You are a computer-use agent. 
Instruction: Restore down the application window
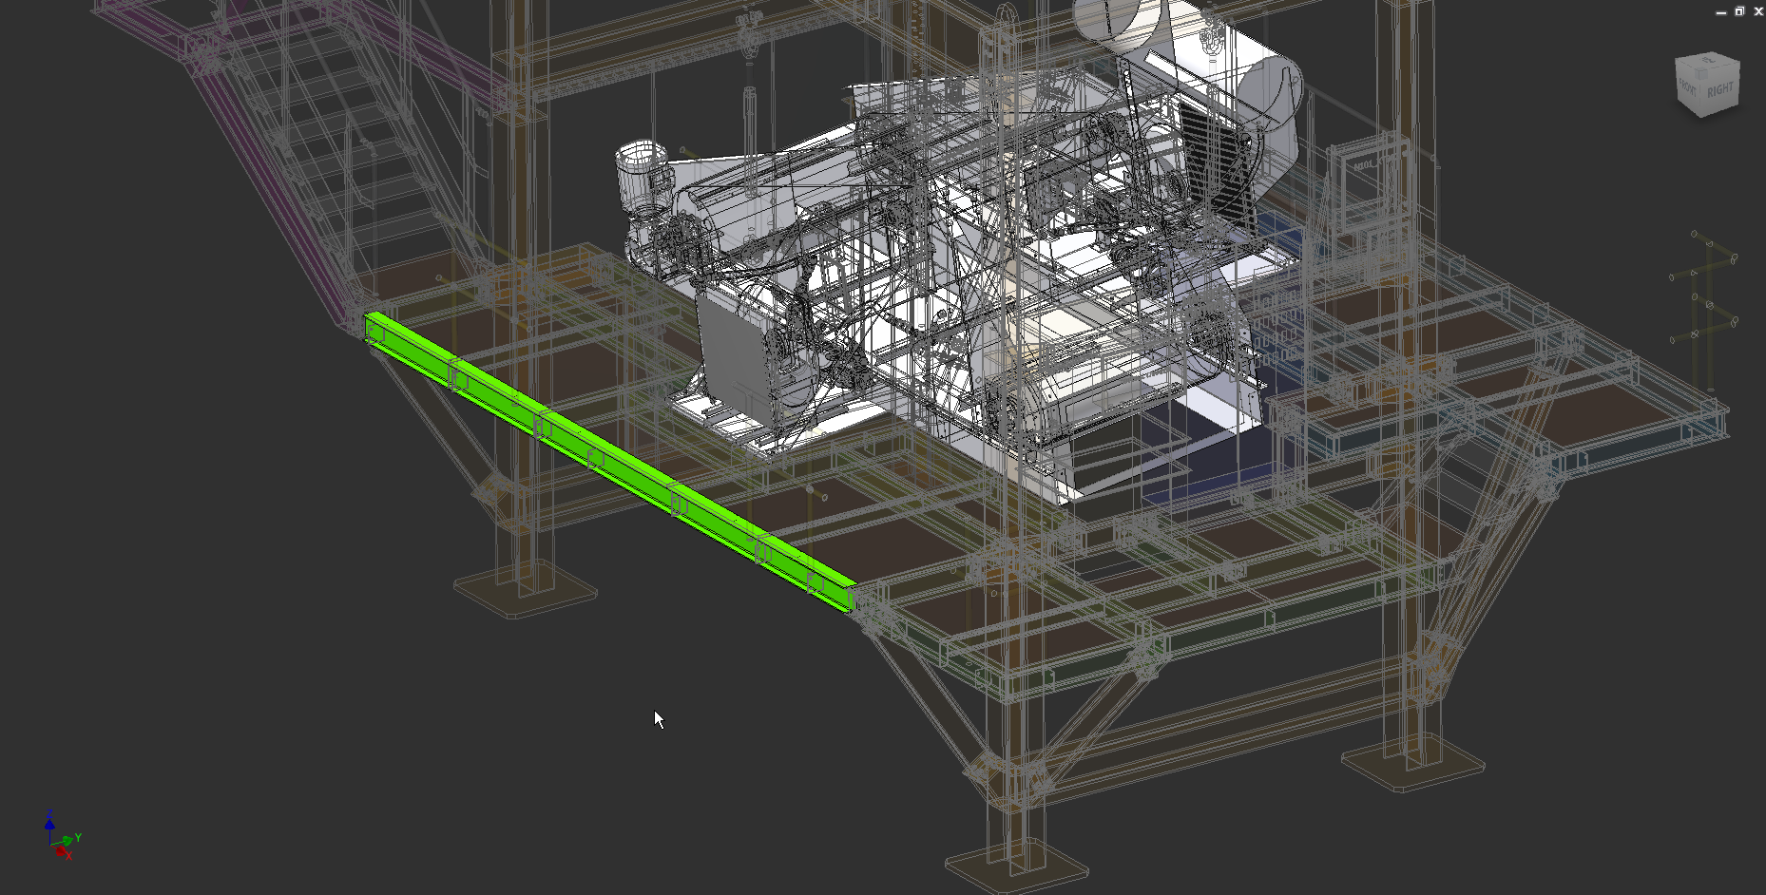point(1741,12)
